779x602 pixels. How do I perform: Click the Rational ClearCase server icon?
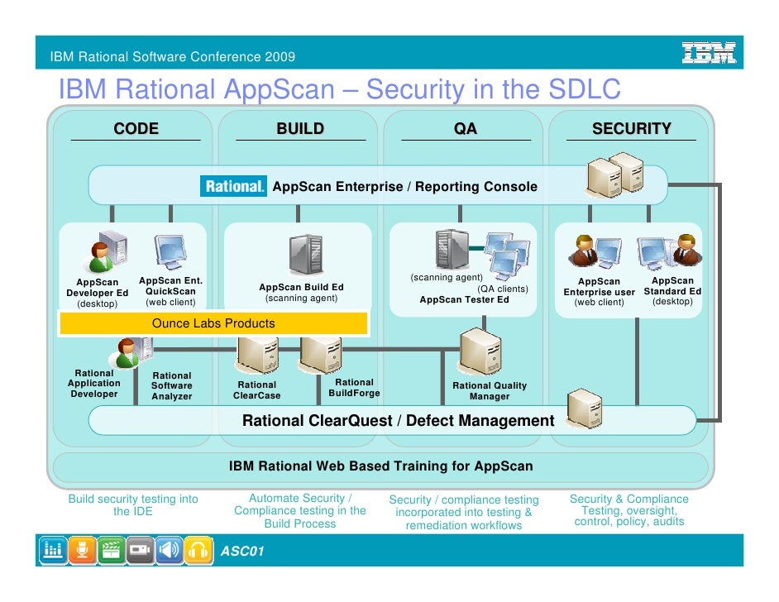click(x=257, y=355)
